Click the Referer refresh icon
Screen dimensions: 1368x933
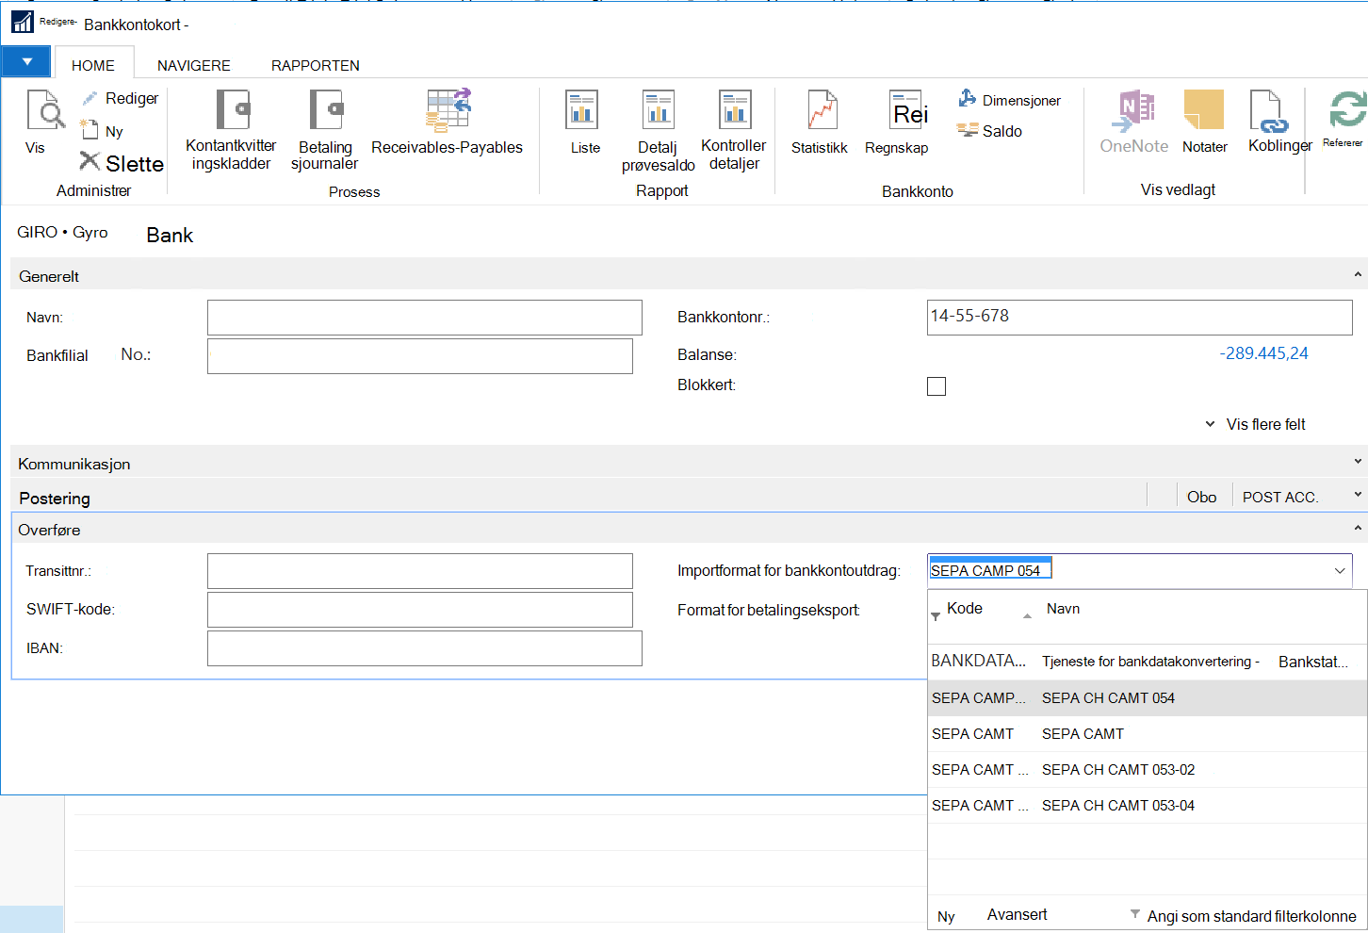pos(1347,109)
